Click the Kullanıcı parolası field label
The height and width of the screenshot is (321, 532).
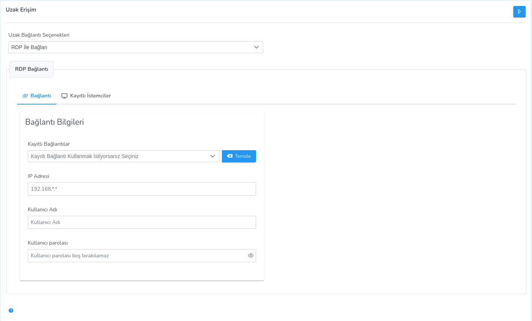(48, 243)
